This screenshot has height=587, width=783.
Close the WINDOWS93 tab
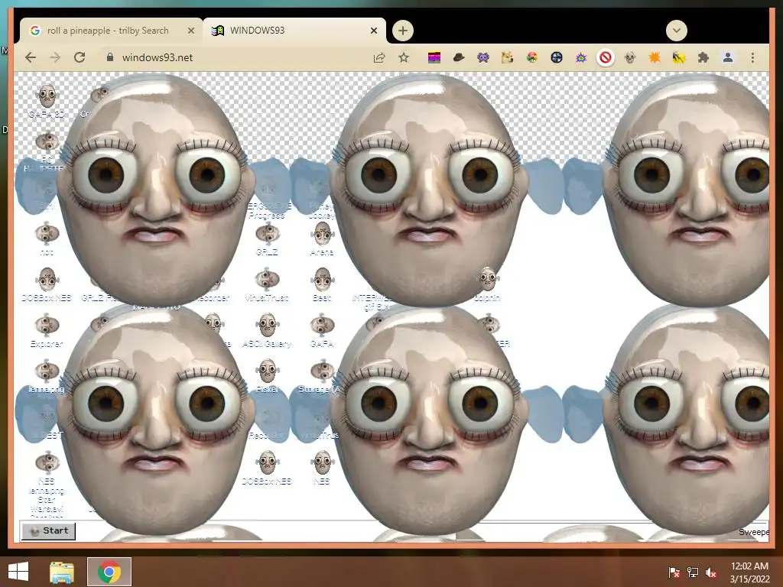pyautogui.click(x=374, y=31)
